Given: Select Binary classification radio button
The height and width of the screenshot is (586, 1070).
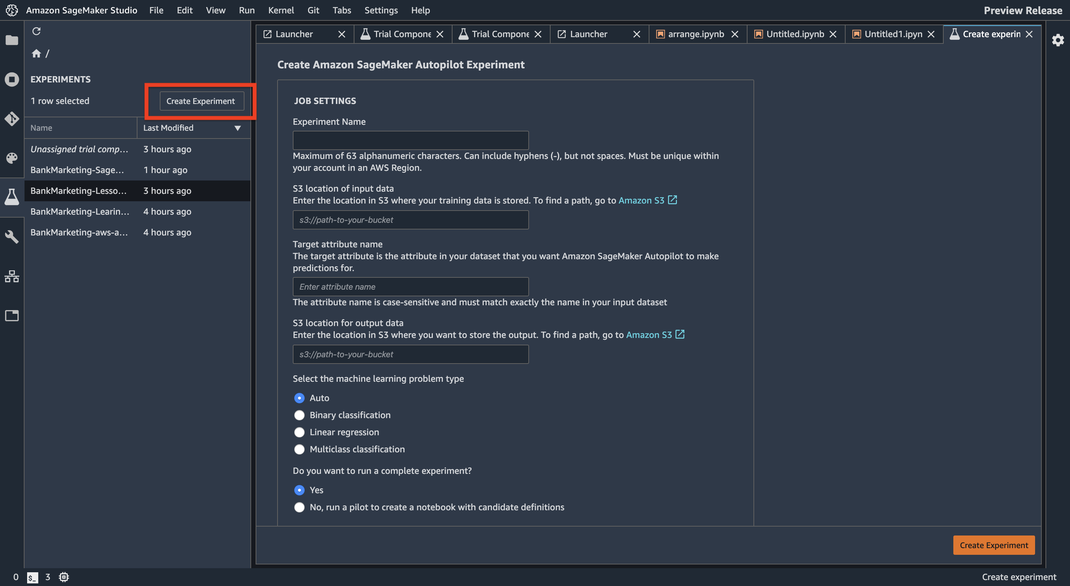Looking at the screenshot, I should pyautogui.click(x=299, y=415).
